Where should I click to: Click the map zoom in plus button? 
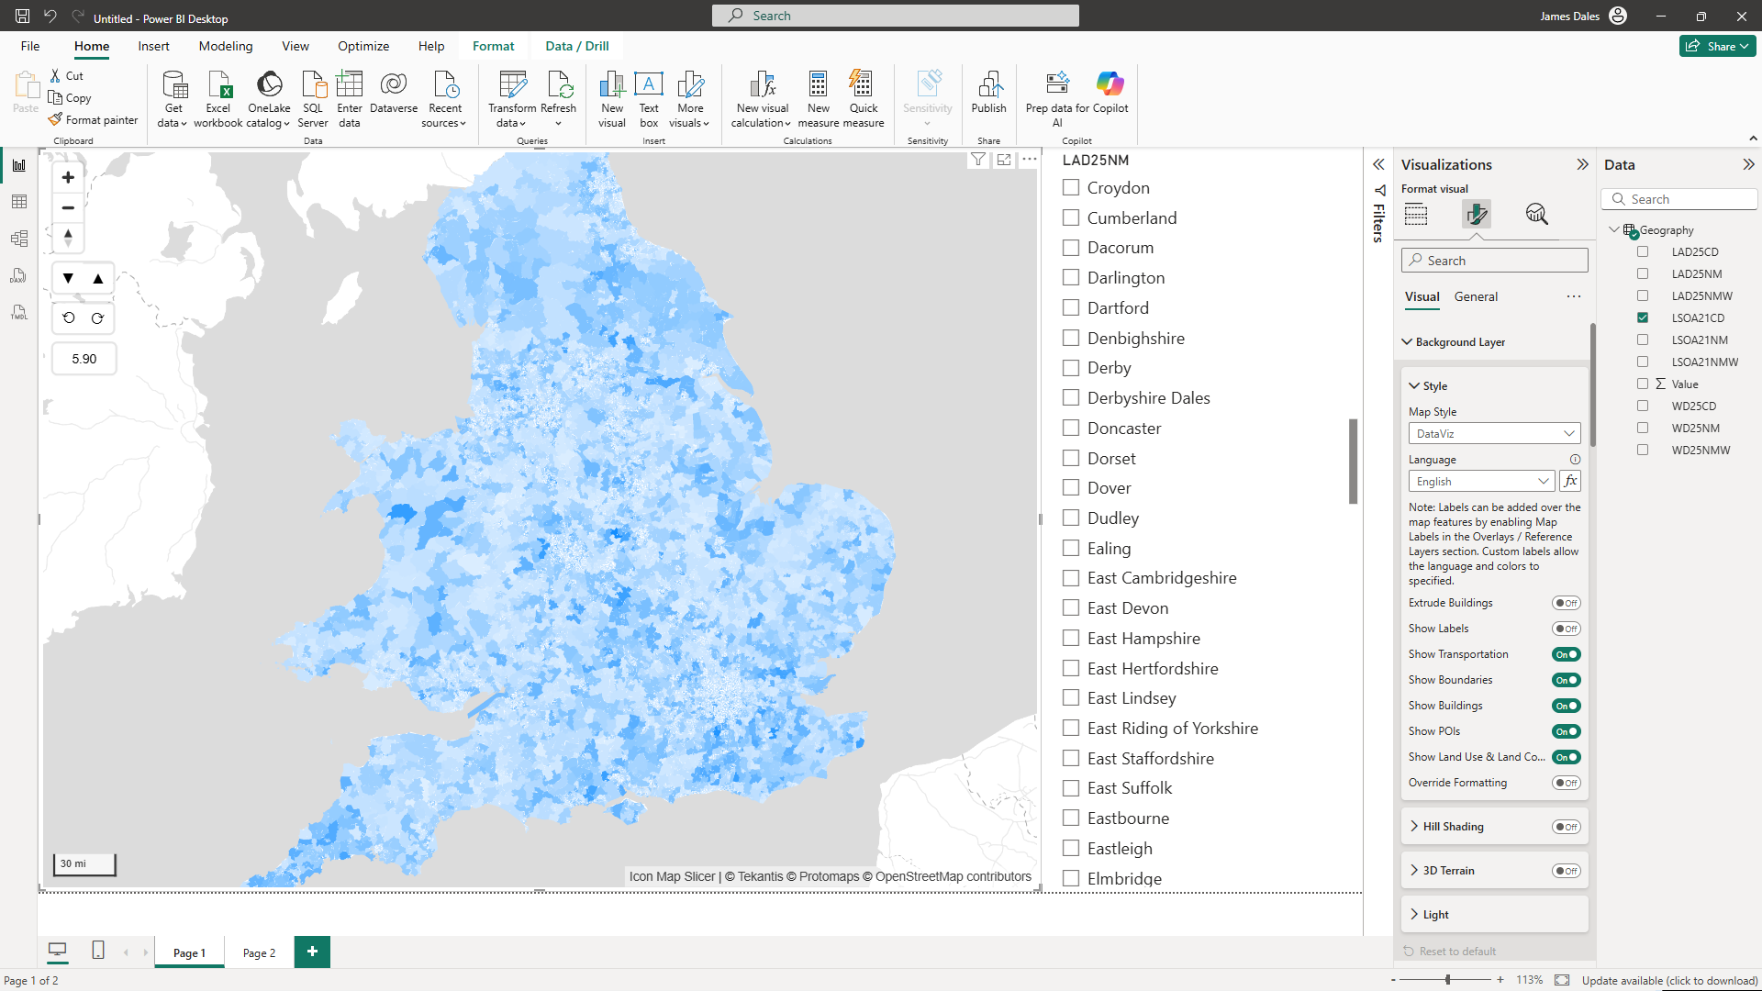coord(68,177)
